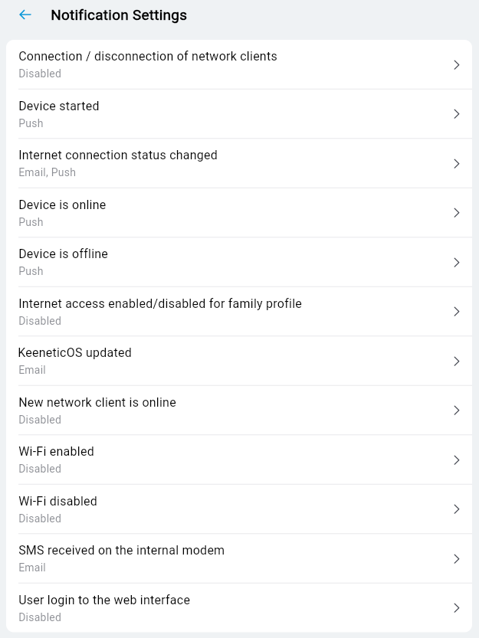Select the Device started list entry

click(x=230, y=113)
